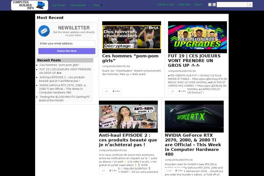Open recent post Anti-haul EPISODE 2 link
264x176 pixels.
tap(62, 79)
